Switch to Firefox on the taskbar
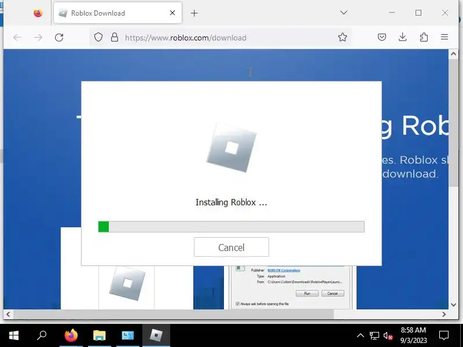The width and height of the screenshot is (463, 347). point(71,335)
